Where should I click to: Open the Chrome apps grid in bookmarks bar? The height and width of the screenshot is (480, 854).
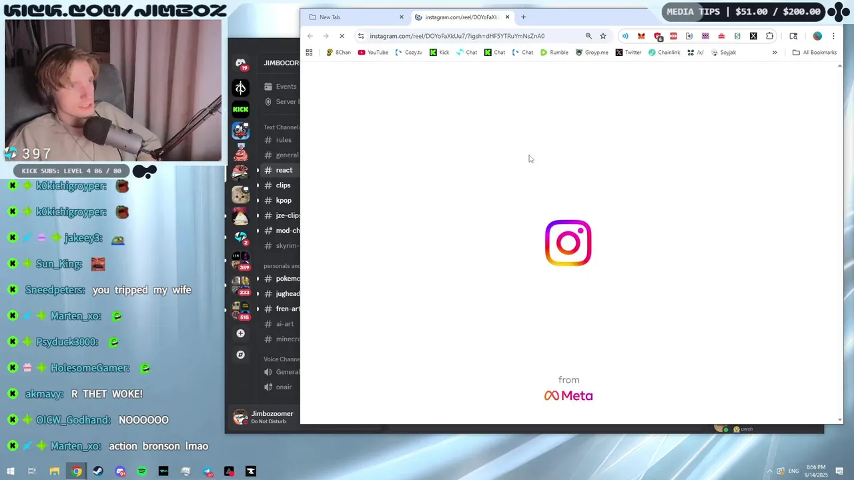(309, 53)
